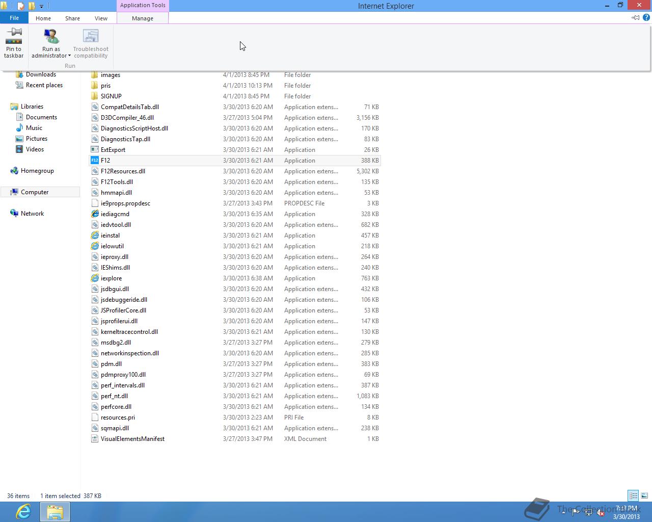Select the Manage ribbon tab
Image resolution: width=652 pixels, height=522 pixels.
pyautogui.click(x=143, y=18)
